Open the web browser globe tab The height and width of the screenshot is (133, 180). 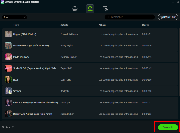pos(75,8)
